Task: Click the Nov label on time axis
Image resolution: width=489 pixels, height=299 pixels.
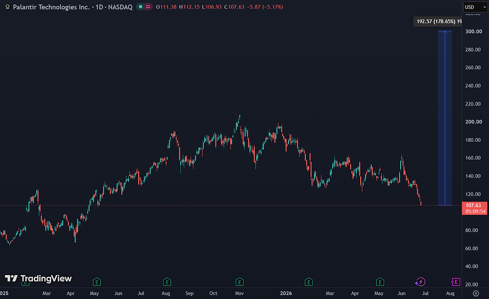Action: pyautogui.click(x=239, y=294)
